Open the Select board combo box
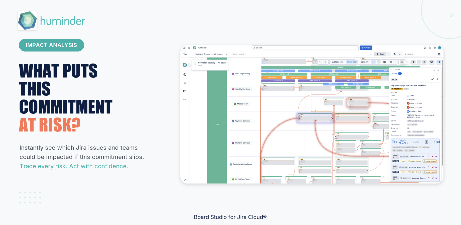 coord(301,54)
